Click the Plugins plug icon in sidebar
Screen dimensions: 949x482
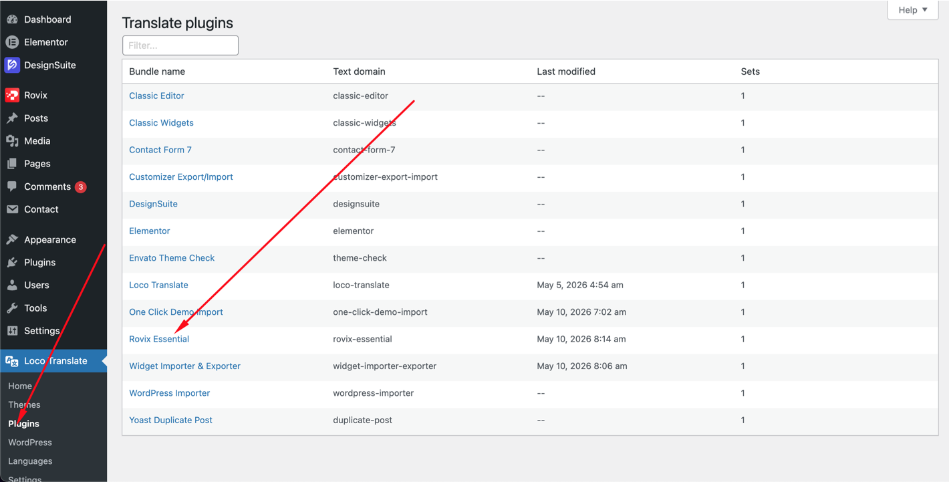pyautogui.click(x=12, y=263)
